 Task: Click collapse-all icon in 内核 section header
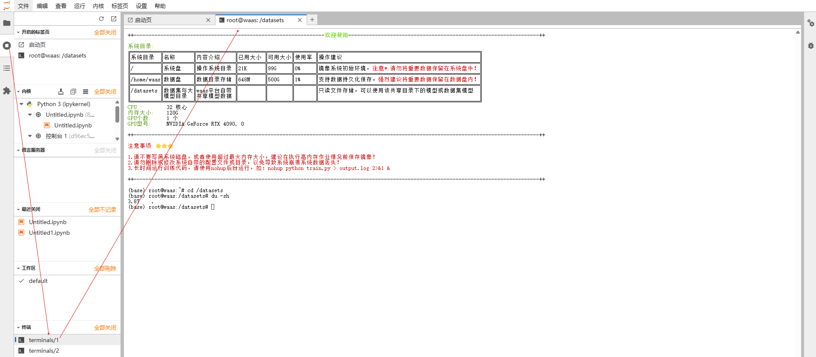pyautogui.click(x=73, y=92)
